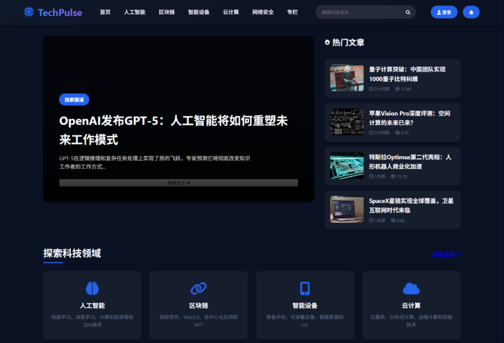Screen dimensions: 504x343
Task: Click description 智能手机、可穿戴设备 on 智能设备 card
Action: [305, 321]
